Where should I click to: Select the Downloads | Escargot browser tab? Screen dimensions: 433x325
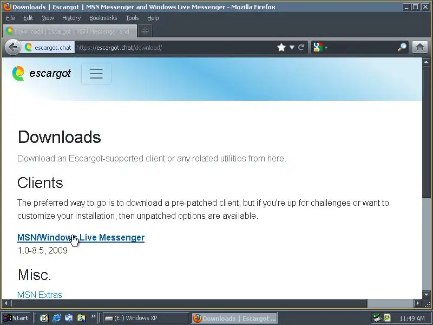tap(70, 31)
